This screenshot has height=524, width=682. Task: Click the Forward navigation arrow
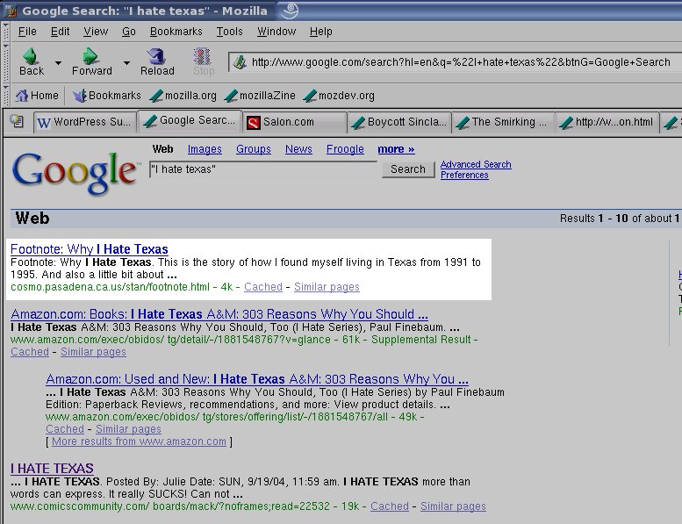tap(92, 62)
